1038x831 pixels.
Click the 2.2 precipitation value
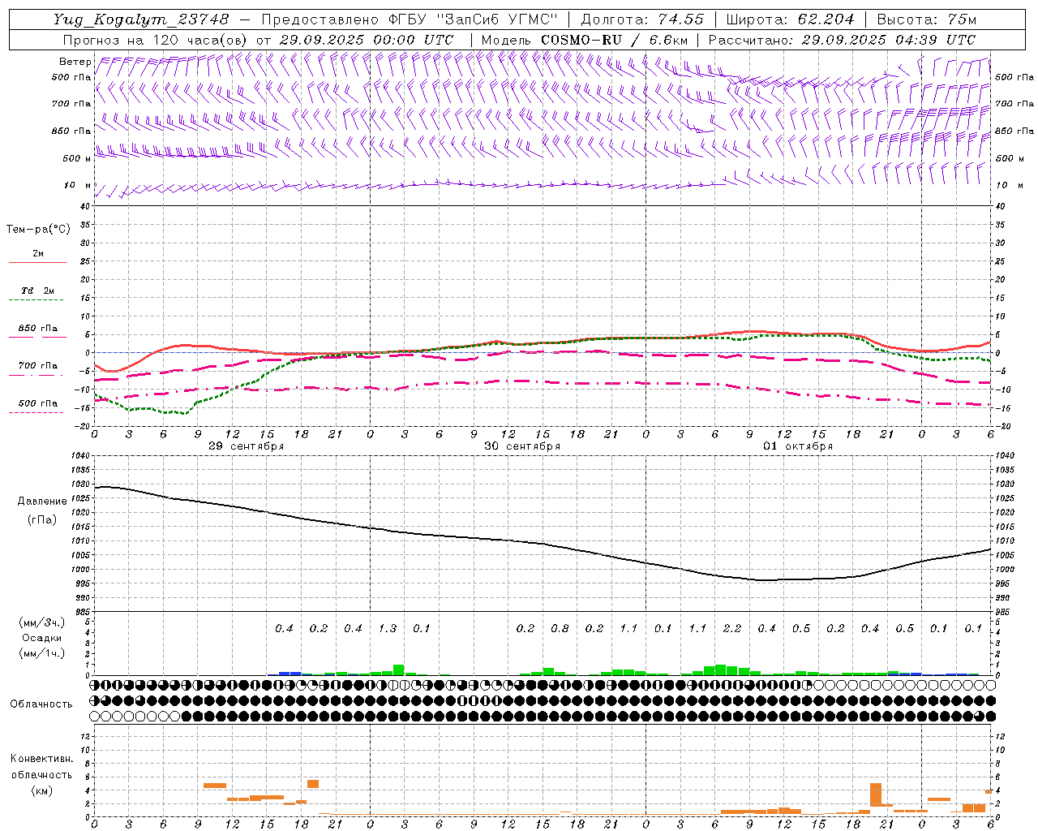pos(732,628)
